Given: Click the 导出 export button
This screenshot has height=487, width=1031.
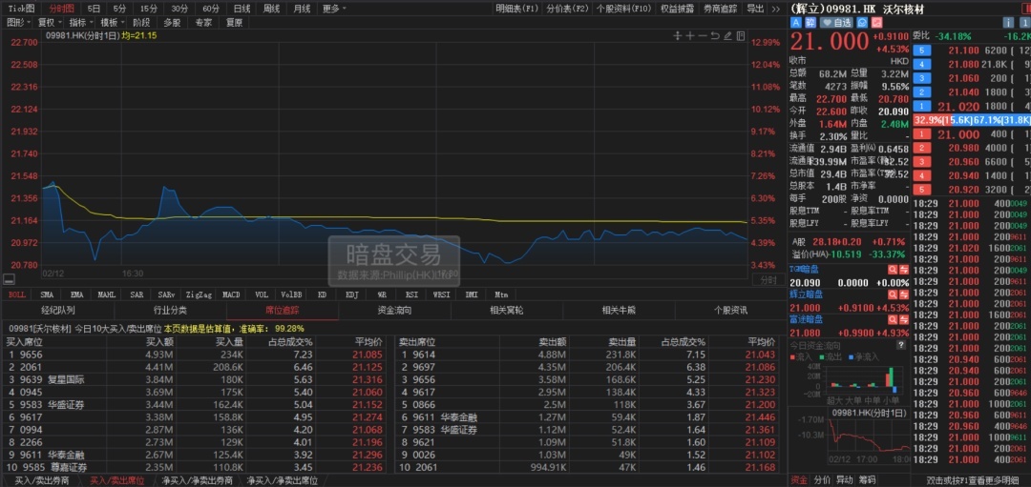Looking at the screenshot, I should (x=755, y=9).
